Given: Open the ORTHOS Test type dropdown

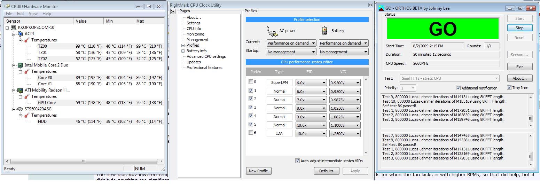Looking at the screenshot, I should coord(449,78).
